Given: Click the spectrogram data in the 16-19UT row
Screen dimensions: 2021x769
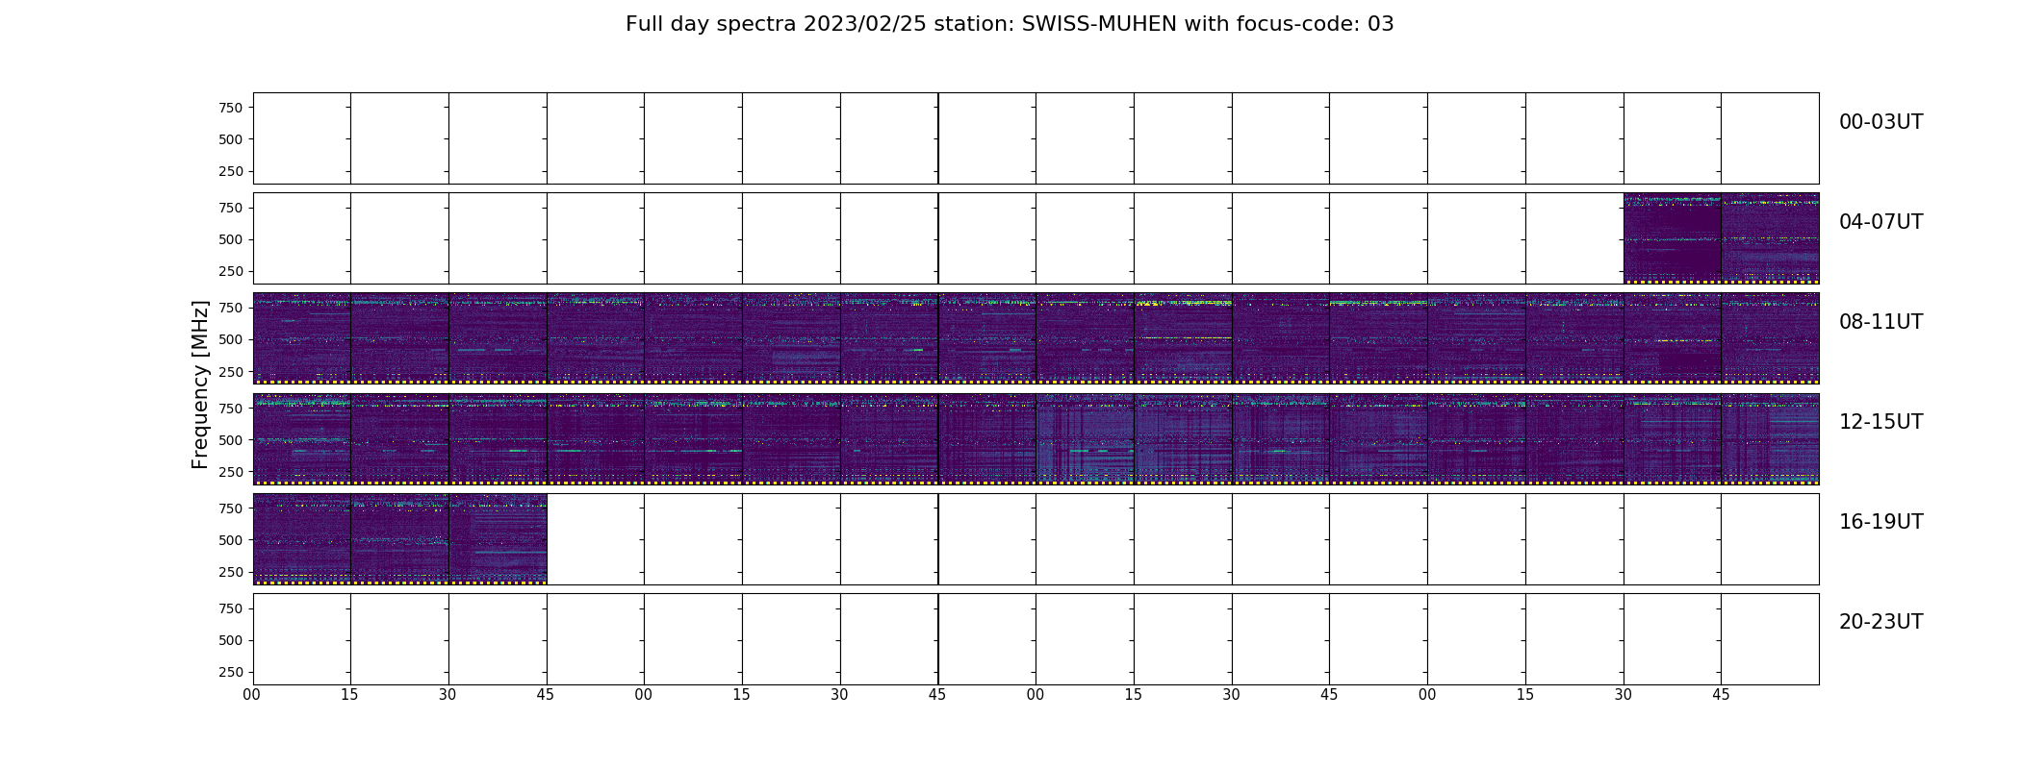Looking at the screenshot, I should pyautogui.click(x=399, y=538).
